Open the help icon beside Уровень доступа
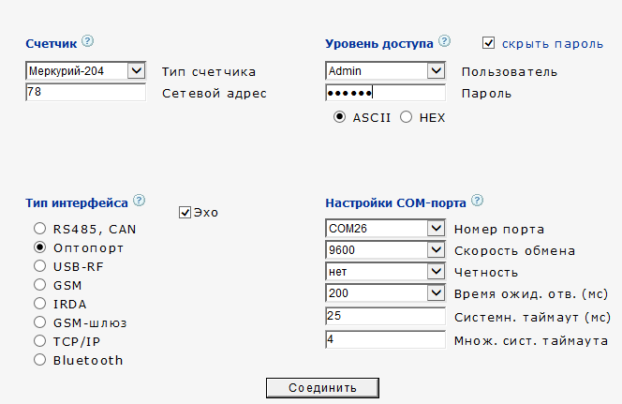The image size is (622, 404). [444, 41]
